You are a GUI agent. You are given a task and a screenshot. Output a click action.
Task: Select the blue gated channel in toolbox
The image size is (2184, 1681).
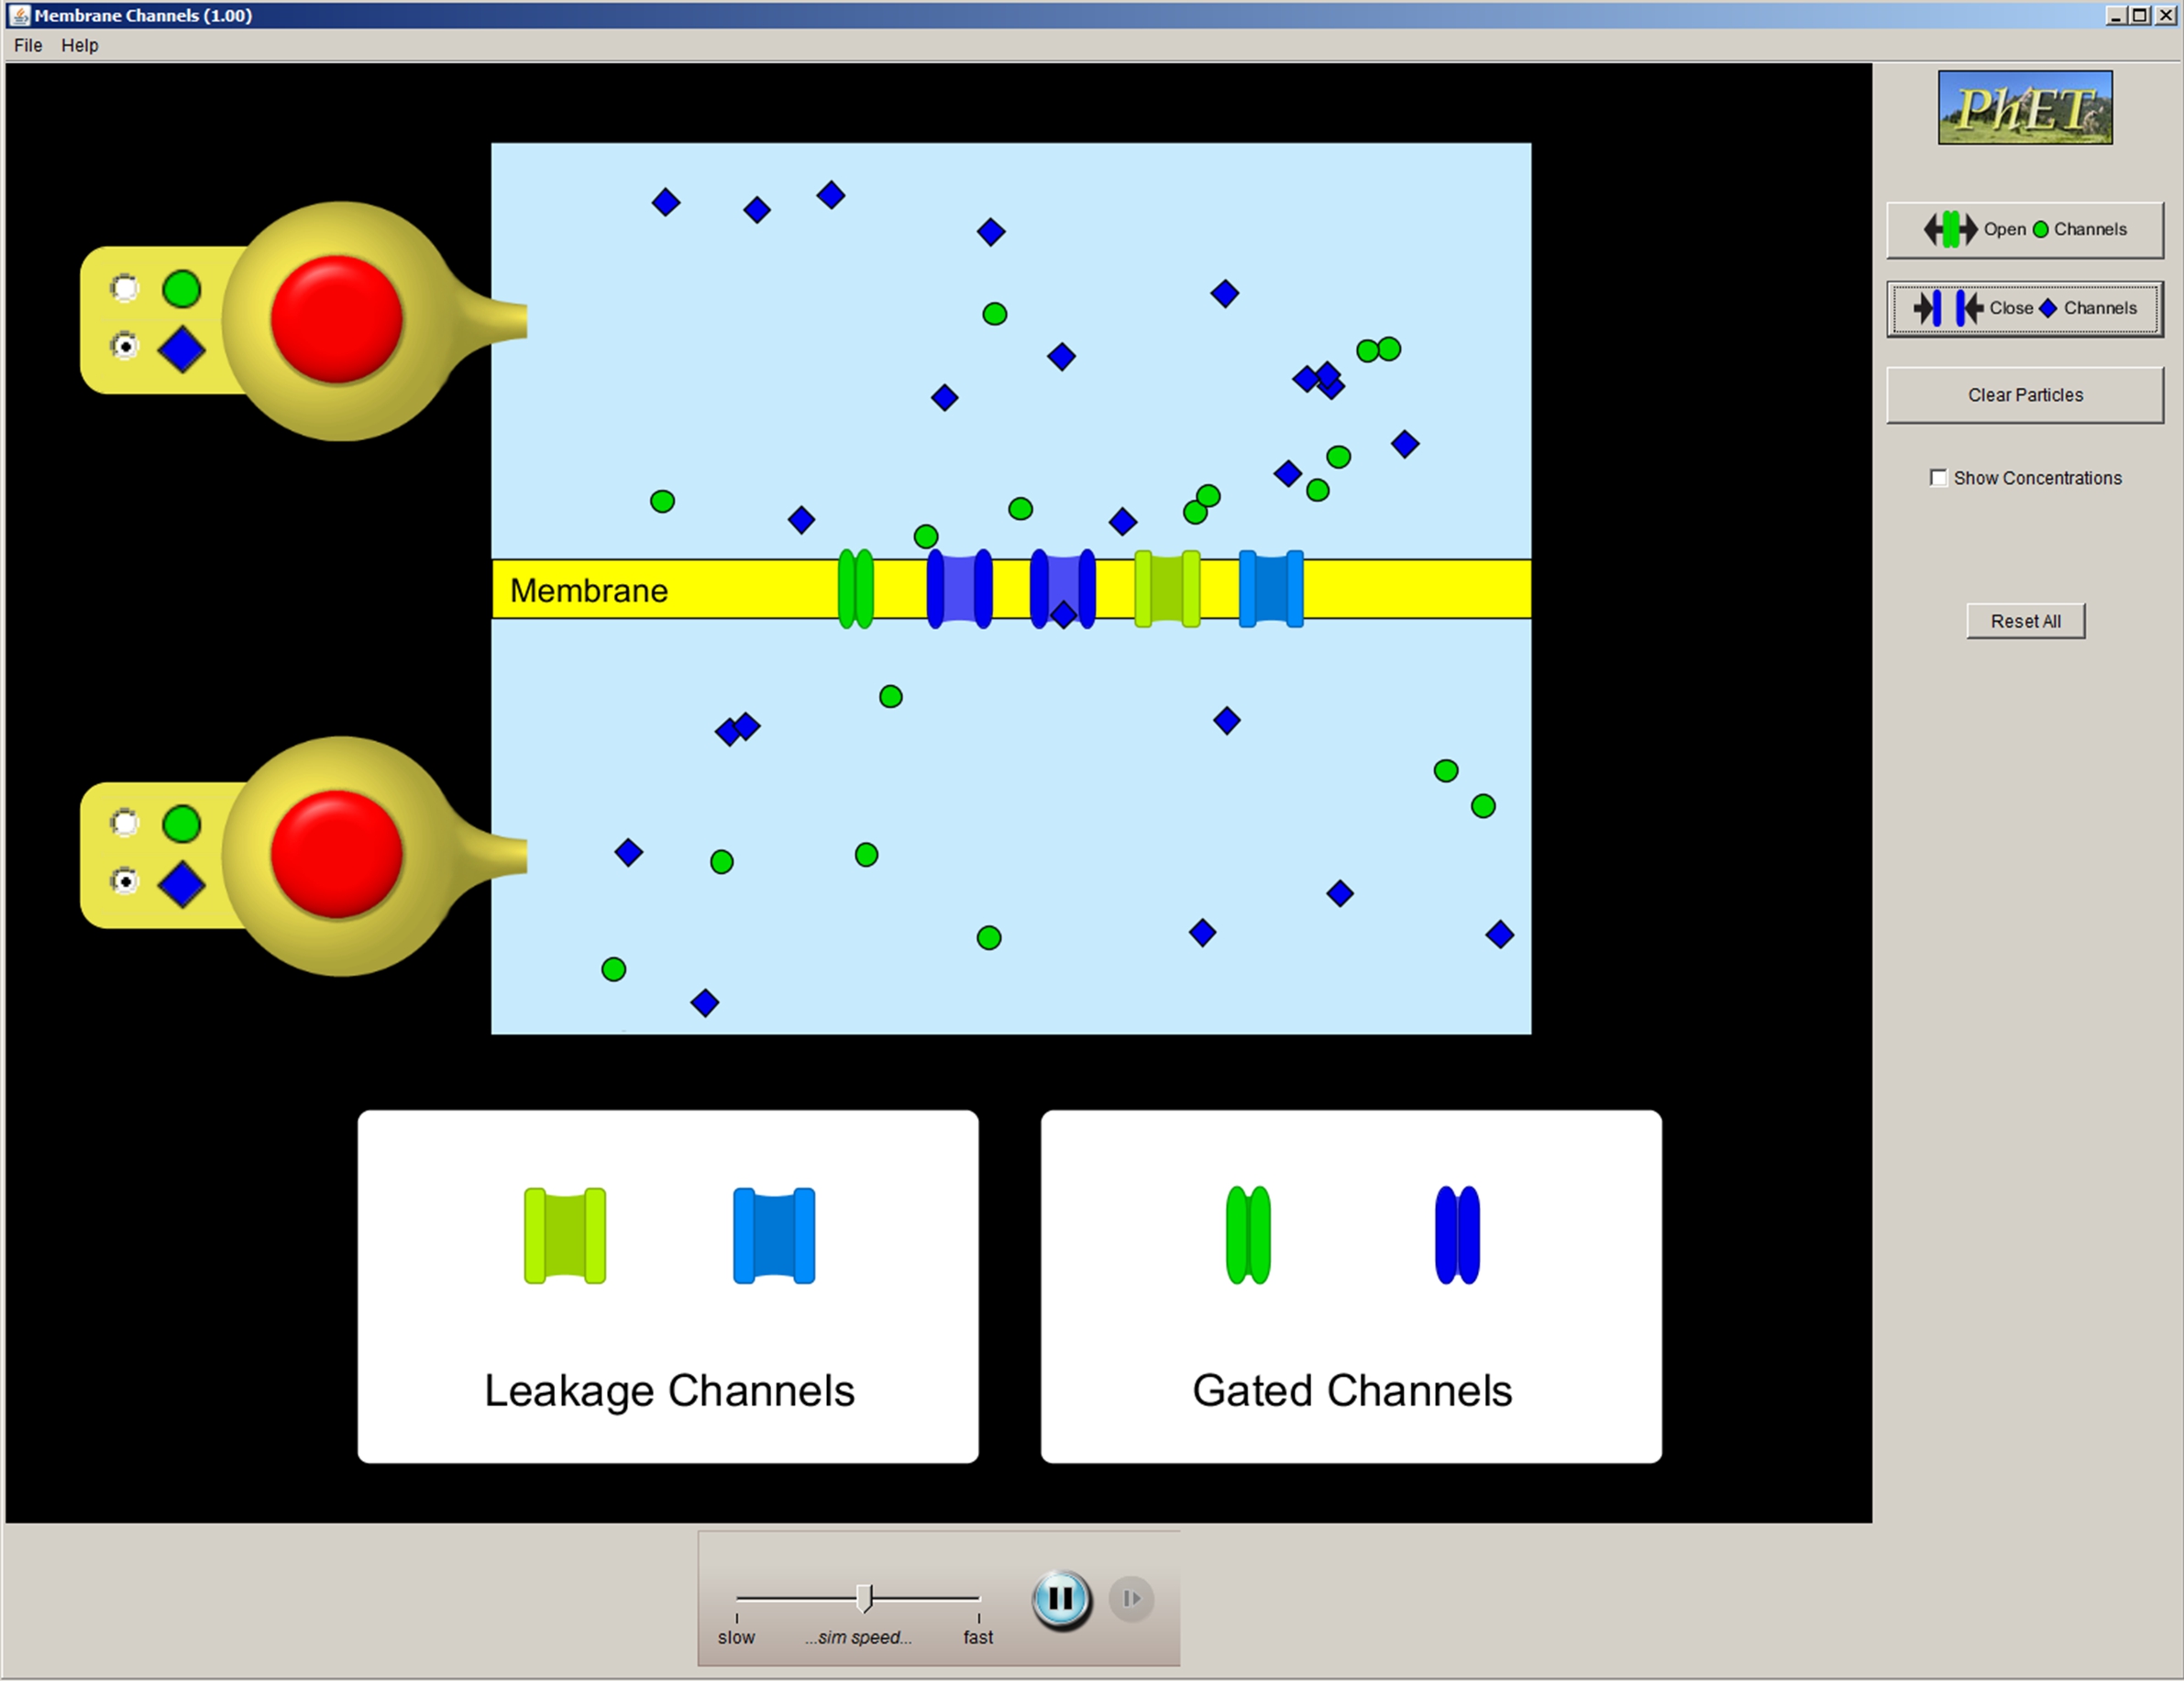point(1457,1235)
